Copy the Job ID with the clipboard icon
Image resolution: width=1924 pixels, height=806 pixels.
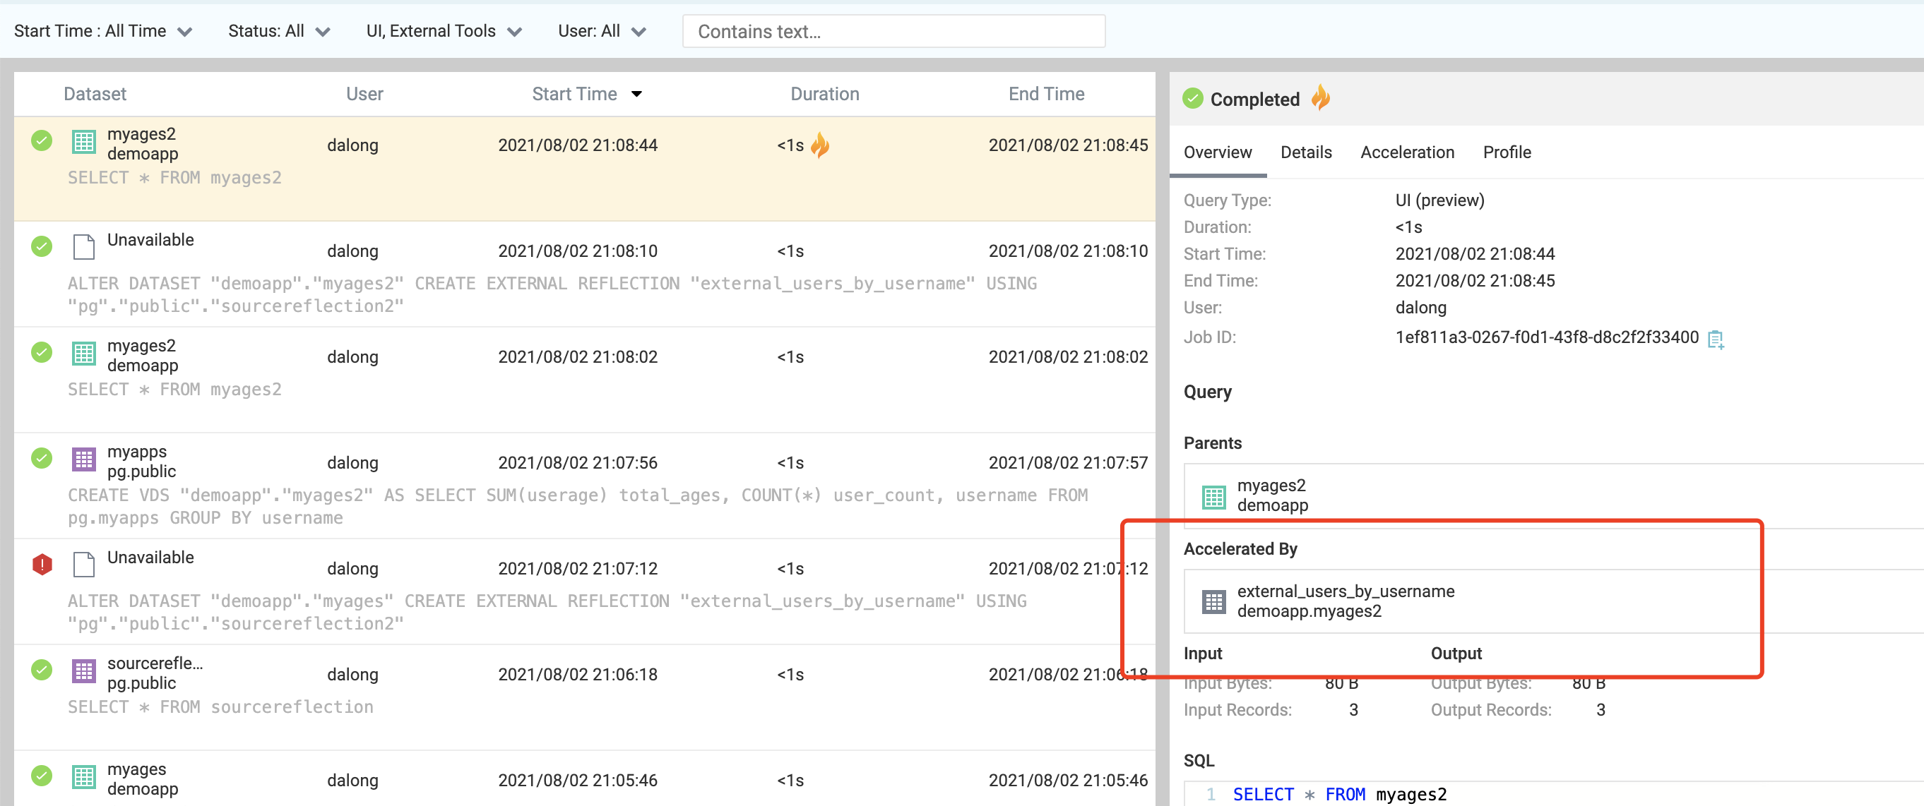[x=1716, y=339]
